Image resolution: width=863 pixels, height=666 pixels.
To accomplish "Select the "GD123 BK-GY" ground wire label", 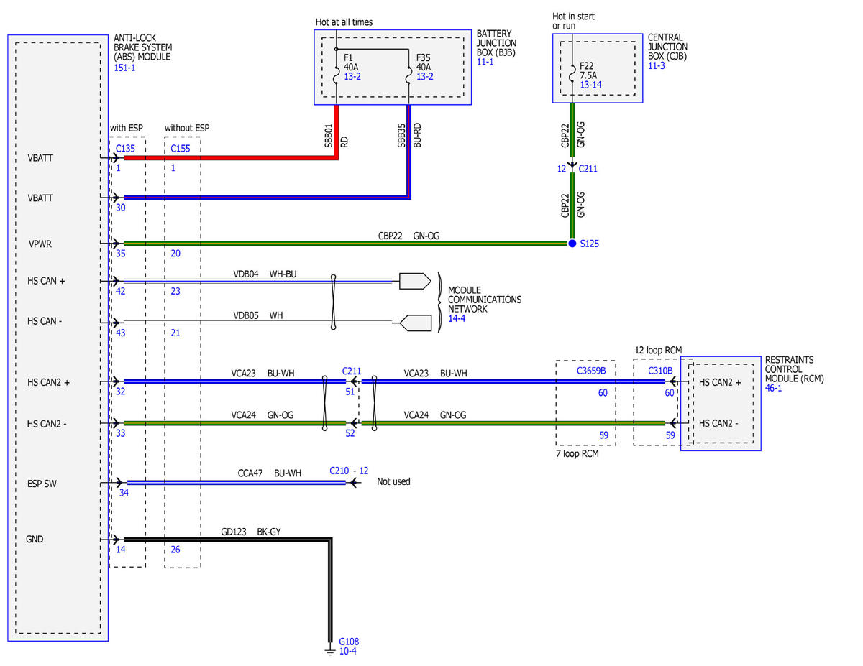I will [x=251, y=532].
